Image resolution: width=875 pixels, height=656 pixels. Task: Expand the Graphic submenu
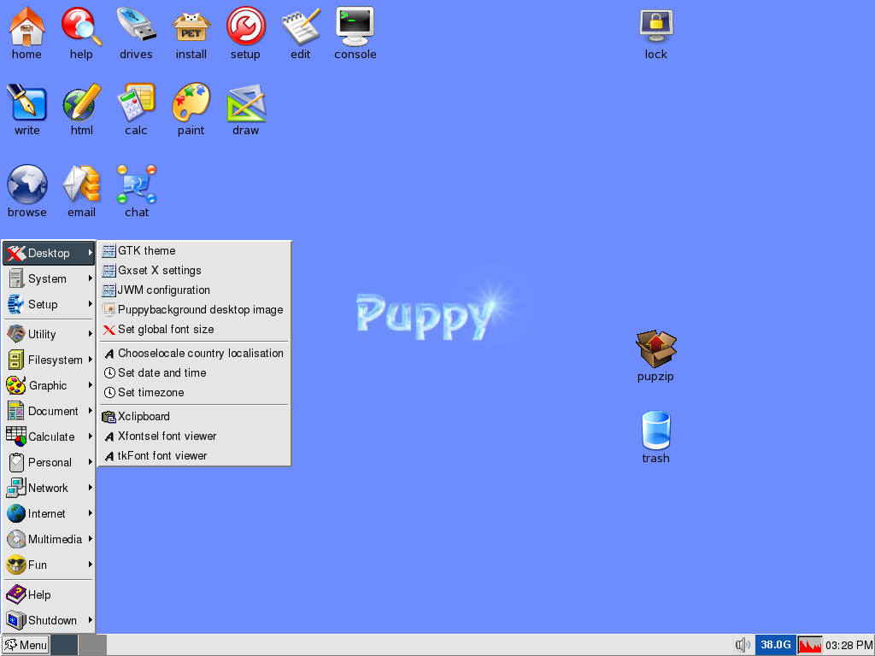point(49,385)
